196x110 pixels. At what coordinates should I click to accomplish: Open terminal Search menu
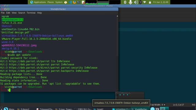click(x=22, y=13)
